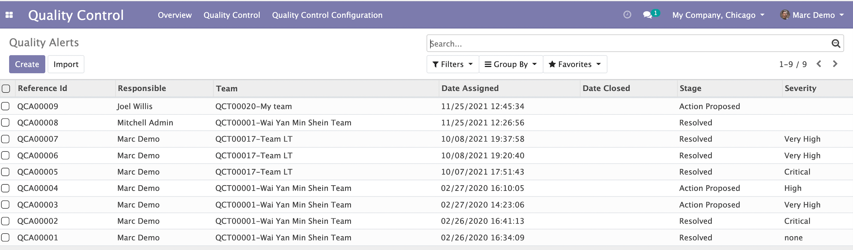
Task: Click Marc Demo user avatar
Action: pos(785,15)
